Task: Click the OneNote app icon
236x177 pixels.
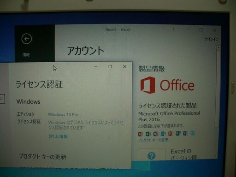Action: pos(155,134)
